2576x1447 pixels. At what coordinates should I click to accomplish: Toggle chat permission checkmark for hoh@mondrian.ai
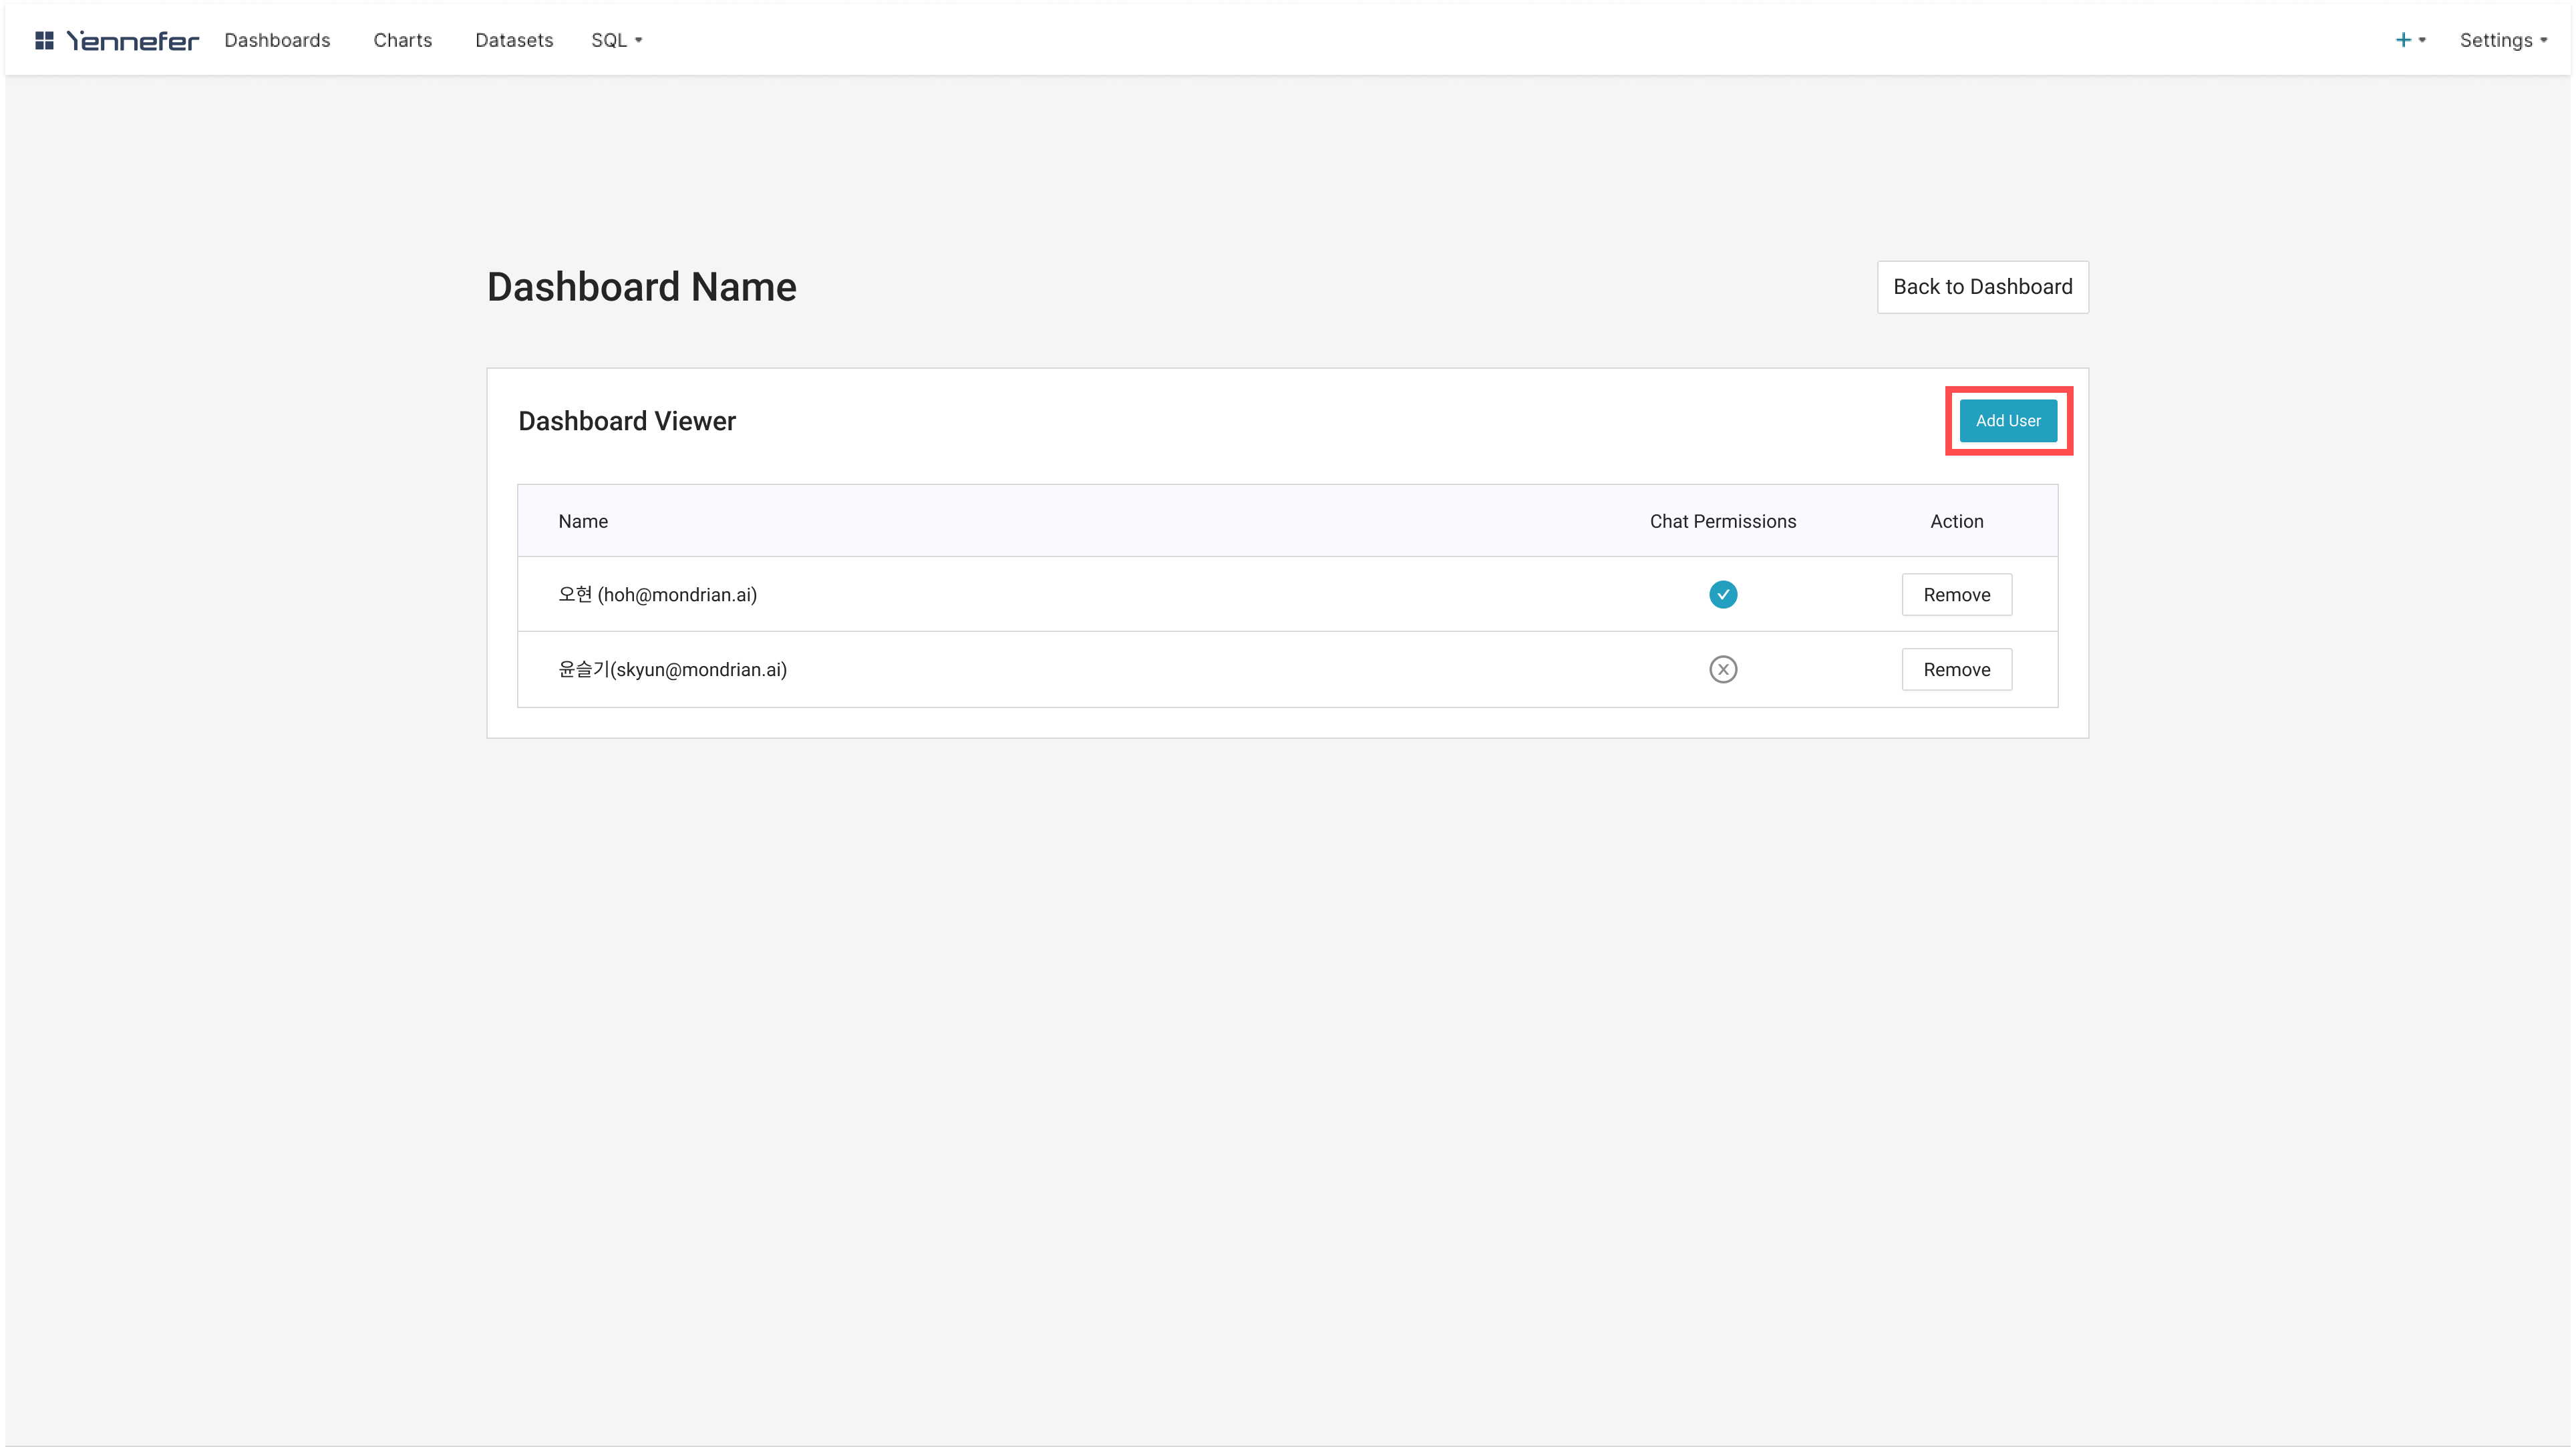point(1722,595)
